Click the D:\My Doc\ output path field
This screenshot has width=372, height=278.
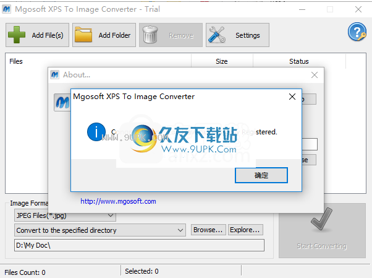139,245
